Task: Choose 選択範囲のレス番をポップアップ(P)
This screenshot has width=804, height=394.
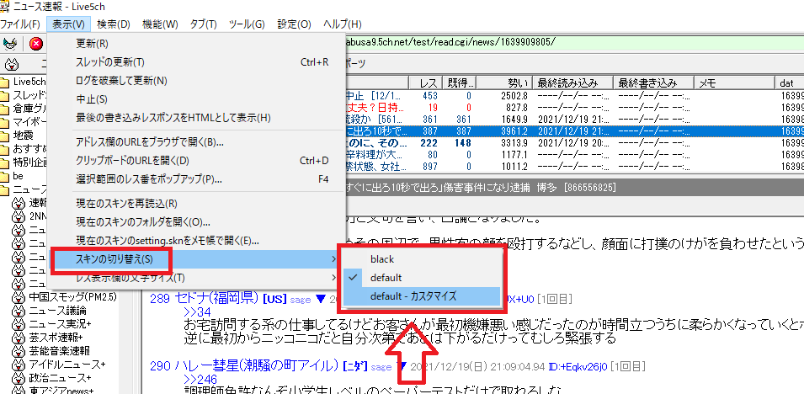Action: 196,179
